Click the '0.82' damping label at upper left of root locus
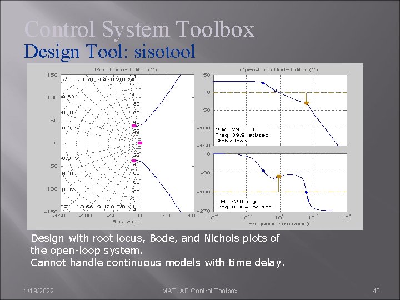 (68, 97)
